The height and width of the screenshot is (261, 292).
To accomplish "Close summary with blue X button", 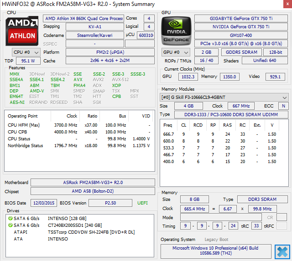I will 282,252.
